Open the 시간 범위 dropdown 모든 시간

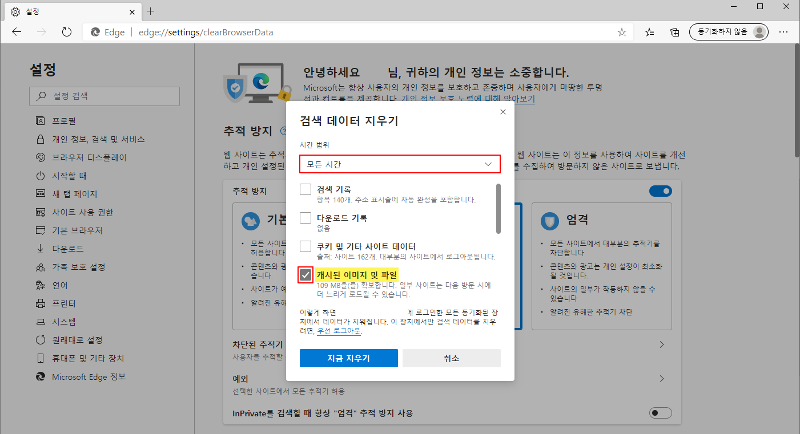(400, 164)
